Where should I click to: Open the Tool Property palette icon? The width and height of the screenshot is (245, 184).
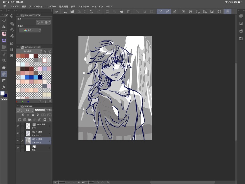pos(12,30)
